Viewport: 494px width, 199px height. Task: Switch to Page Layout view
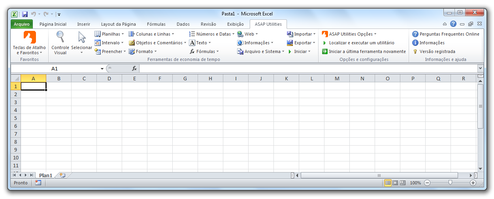(395, 183)
